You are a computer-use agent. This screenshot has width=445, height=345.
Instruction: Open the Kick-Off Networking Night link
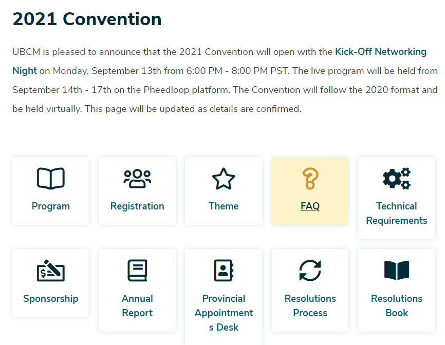(x=219, y=61)
